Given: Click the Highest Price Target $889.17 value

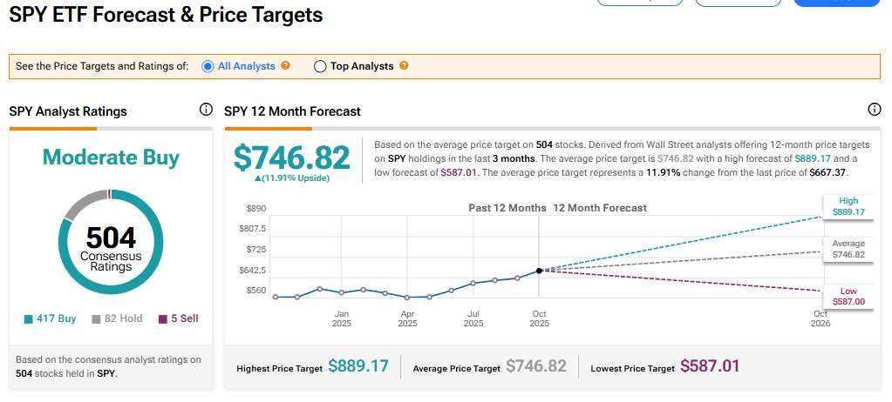Looking at the screenshot, I should [x=357, y=366].
